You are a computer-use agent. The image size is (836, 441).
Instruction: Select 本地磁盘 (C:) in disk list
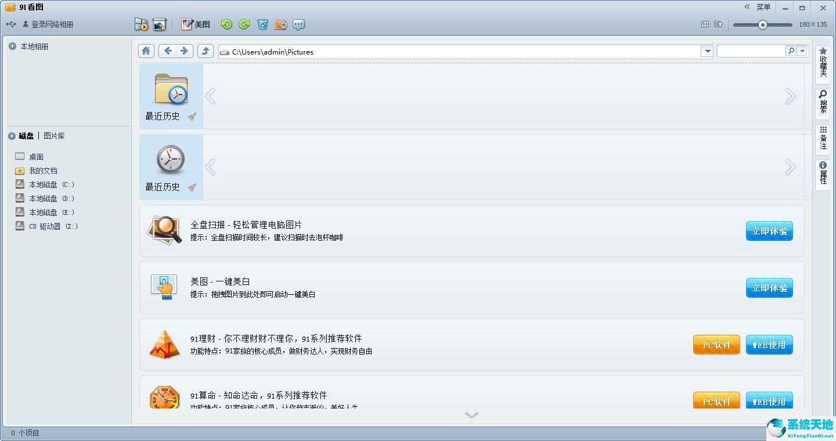click(51, 185)
